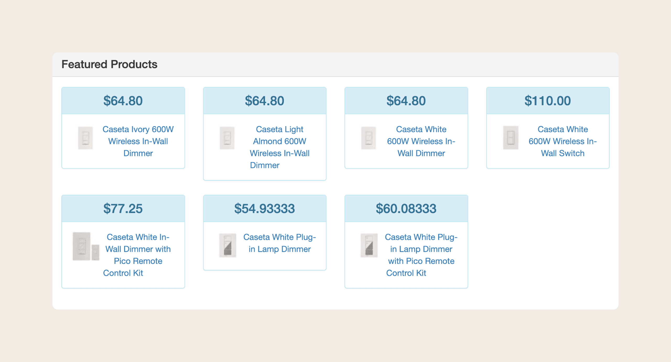This screenshot has width=671, height=362.
Task: Visit Caseta White 600W Wireless In-Wall Switch link
Action: coord(563,141)
